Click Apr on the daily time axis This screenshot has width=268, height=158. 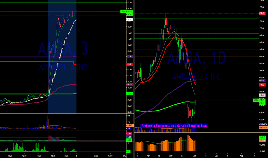coord(148,156)
